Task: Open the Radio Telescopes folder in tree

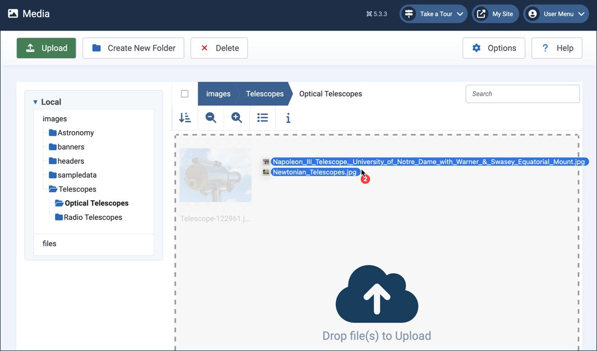Action: coord(93,217)
